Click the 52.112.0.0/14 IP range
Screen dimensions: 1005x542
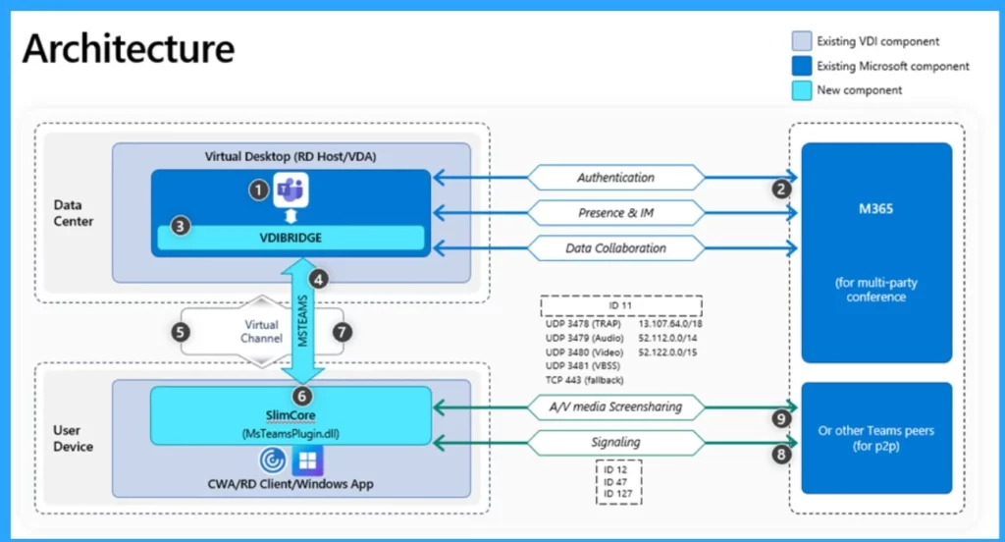[x=667, y=338]
